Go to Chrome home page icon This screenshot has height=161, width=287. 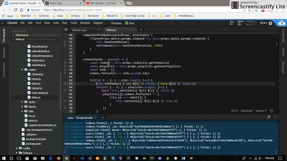(x=22, y=10)
